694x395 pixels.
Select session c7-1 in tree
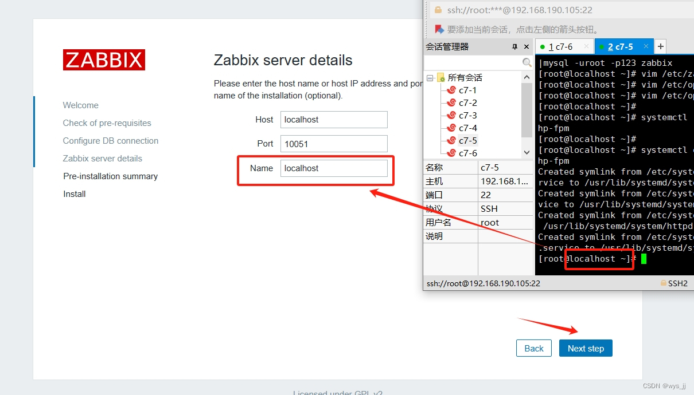pos(467,90)
